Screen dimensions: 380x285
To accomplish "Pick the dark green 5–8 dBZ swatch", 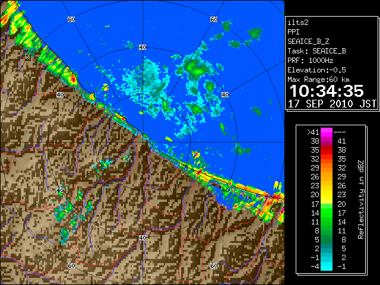I will pos(327,239).
